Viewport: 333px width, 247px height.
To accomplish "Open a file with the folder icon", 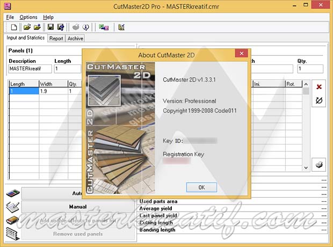I will tap(27, 27).
